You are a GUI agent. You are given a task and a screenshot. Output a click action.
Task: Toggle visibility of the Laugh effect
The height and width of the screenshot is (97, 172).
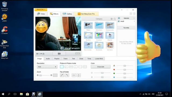(119, 21)
